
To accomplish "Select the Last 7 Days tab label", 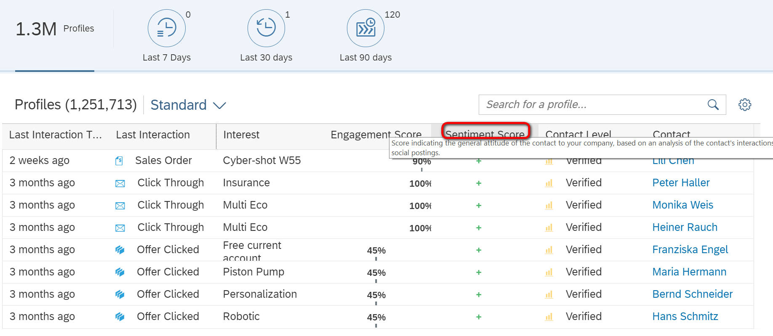I will point(167,58).
